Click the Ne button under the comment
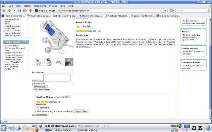Image resolution: width=212 pixels, height=132 pixels. tap(85, 111)
